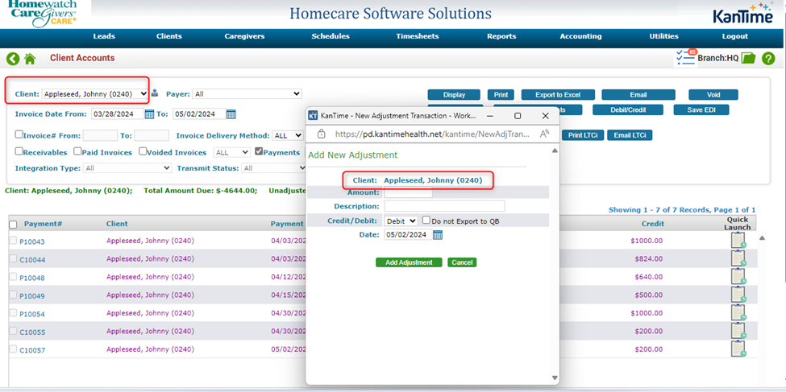Image resolution: width=786 pixels, height=392 pixels.
Task: Click the green branch folder icon
Action: (748, 59)
